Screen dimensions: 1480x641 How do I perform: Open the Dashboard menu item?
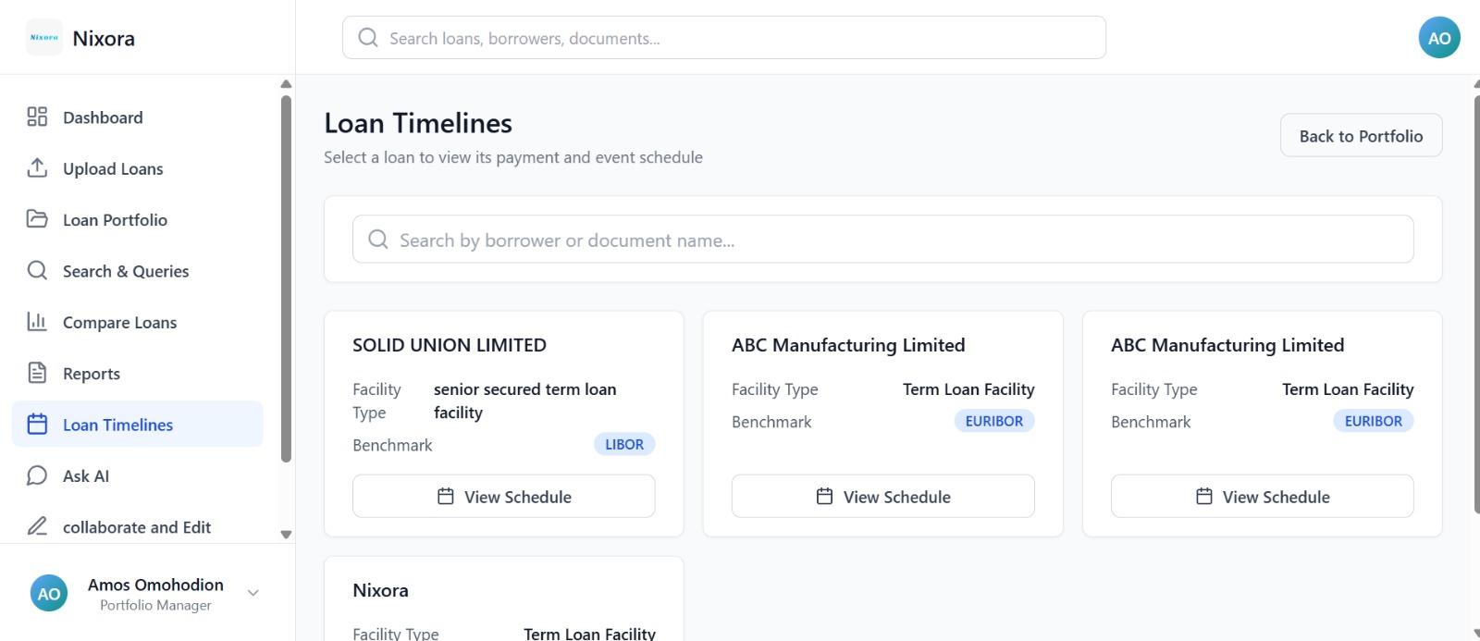[x=137, y=117]
